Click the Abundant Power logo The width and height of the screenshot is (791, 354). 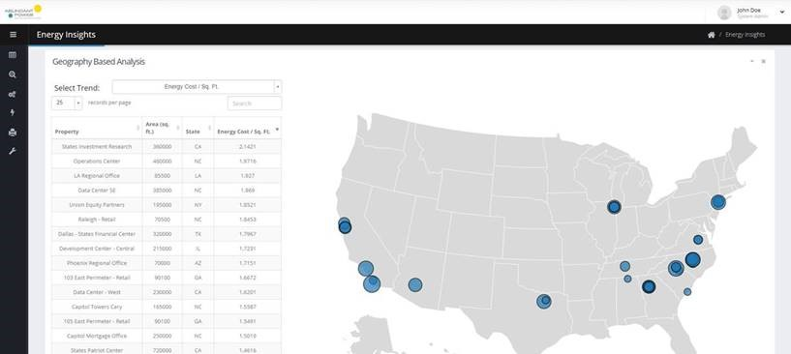pyautogui.click(x=23, y=12)
